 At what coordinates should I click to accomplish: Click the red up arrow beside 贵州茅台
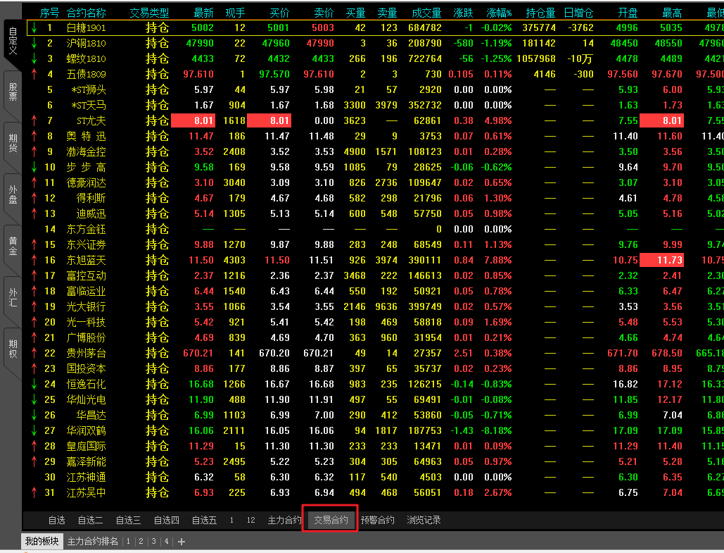(x=33, y=353)
